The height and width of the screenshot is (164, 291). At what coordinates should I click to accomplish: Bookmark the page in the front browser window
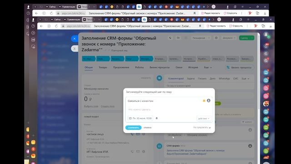coord(200,26)
